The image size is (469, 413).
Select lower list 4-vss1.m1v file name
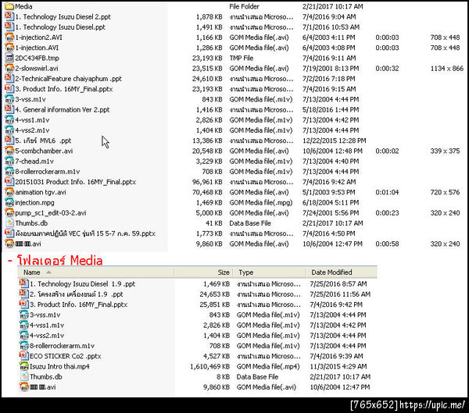pos(47,325)
